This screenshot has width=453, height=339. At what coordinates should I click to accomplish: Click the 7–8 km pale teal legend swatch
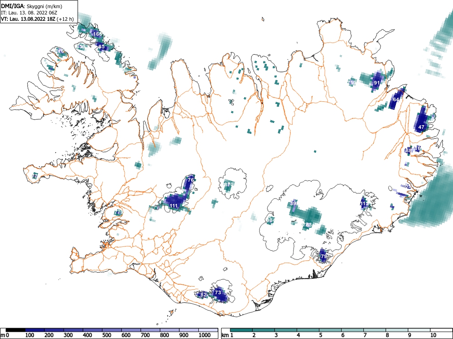pos(375,330)
